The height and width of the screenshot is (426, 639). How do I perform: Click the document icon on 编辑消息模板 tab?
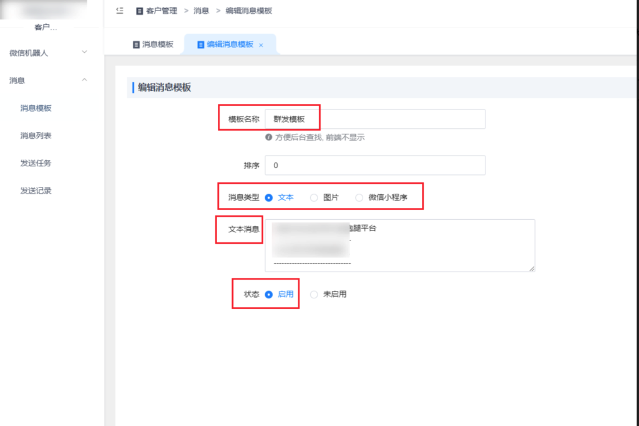click(200, 44)
